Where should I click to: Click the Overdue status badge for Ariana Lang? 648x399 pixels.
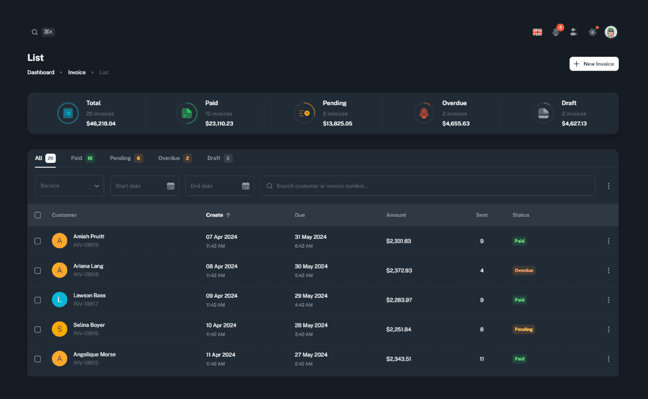tap(523, 271)
